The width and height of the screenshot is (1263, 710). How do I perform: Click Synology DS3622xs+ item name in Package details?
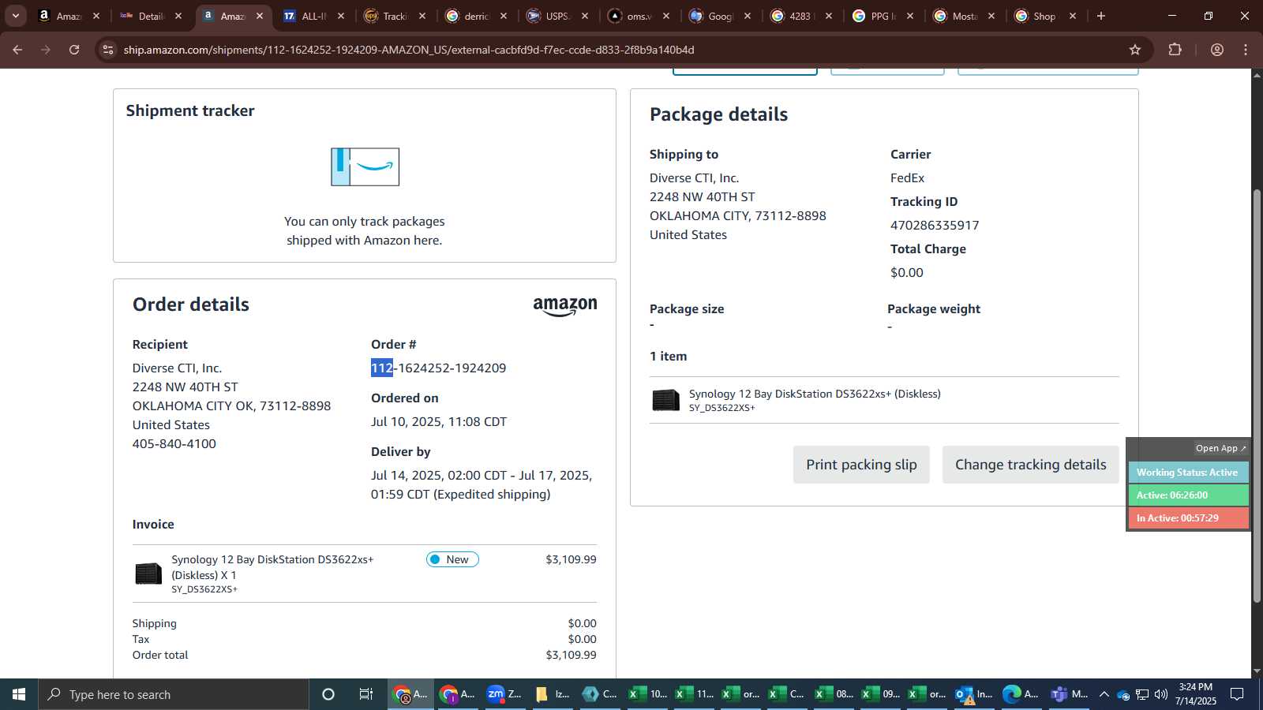pos(815,394)
